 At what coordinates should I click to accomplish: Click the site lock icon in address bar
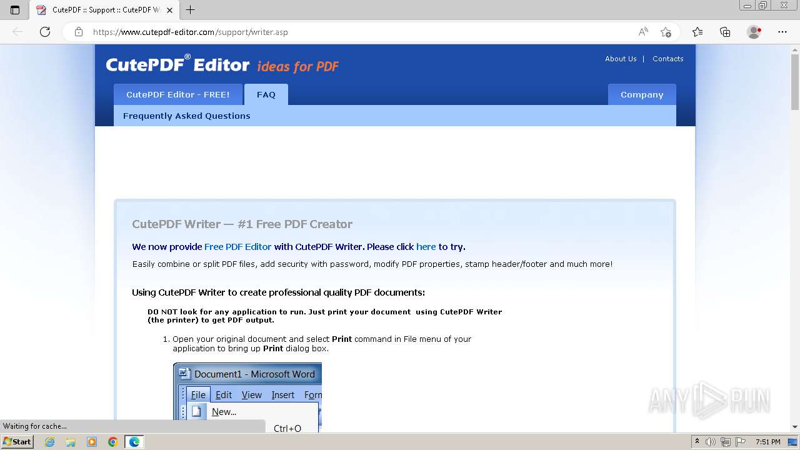[79, 32]
